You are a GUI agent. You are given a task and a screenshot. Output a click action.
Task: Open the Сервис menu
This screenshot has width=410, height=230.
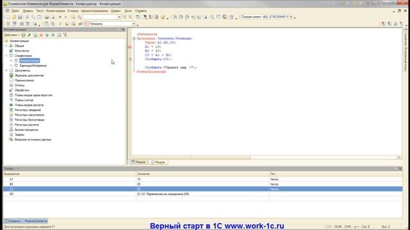[115, 11]
